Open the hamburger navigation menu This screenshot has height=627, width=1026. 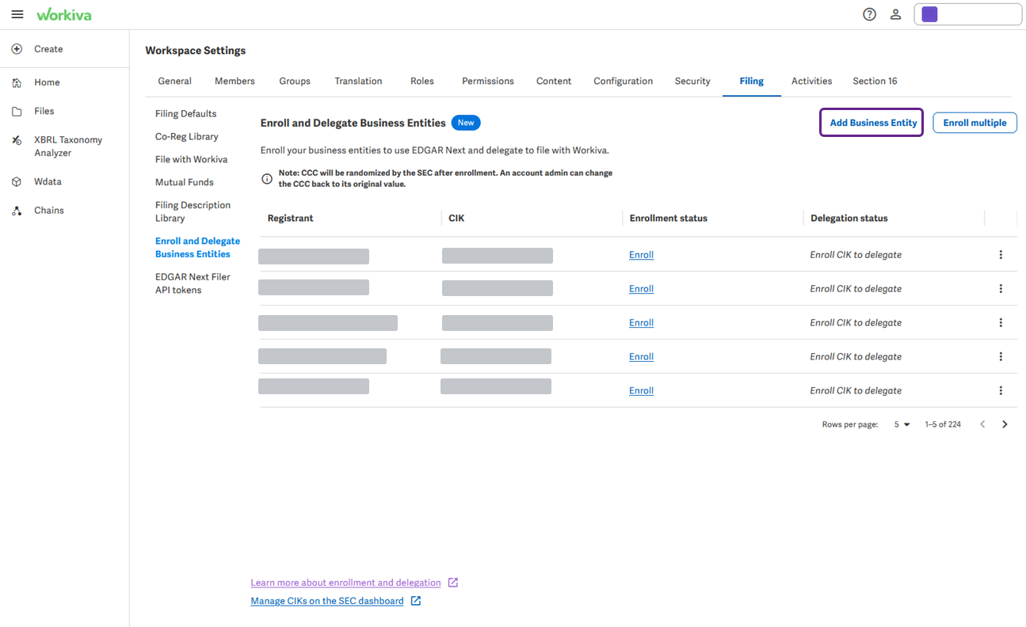(17, 14)
